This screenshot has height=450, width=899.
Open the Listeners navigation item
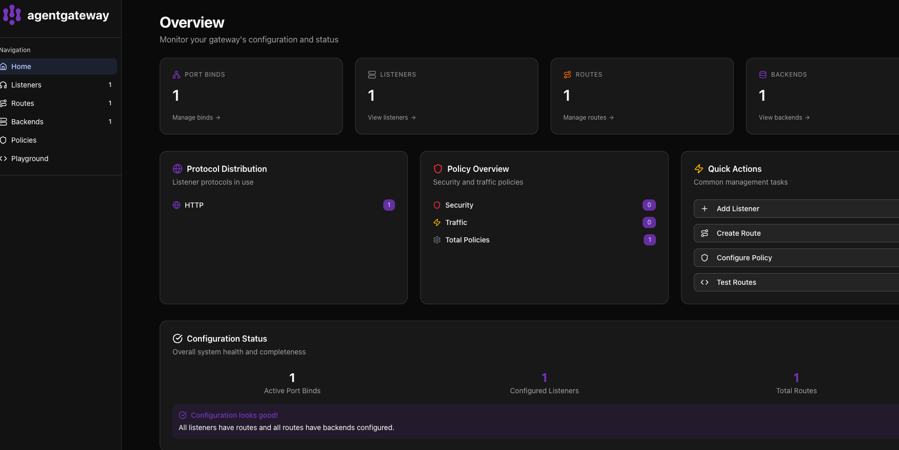pos(58,85)
